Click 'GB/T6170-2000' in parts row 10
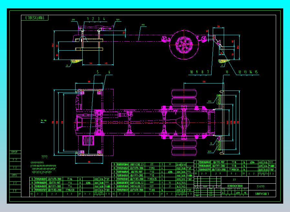 click(137, 168)
